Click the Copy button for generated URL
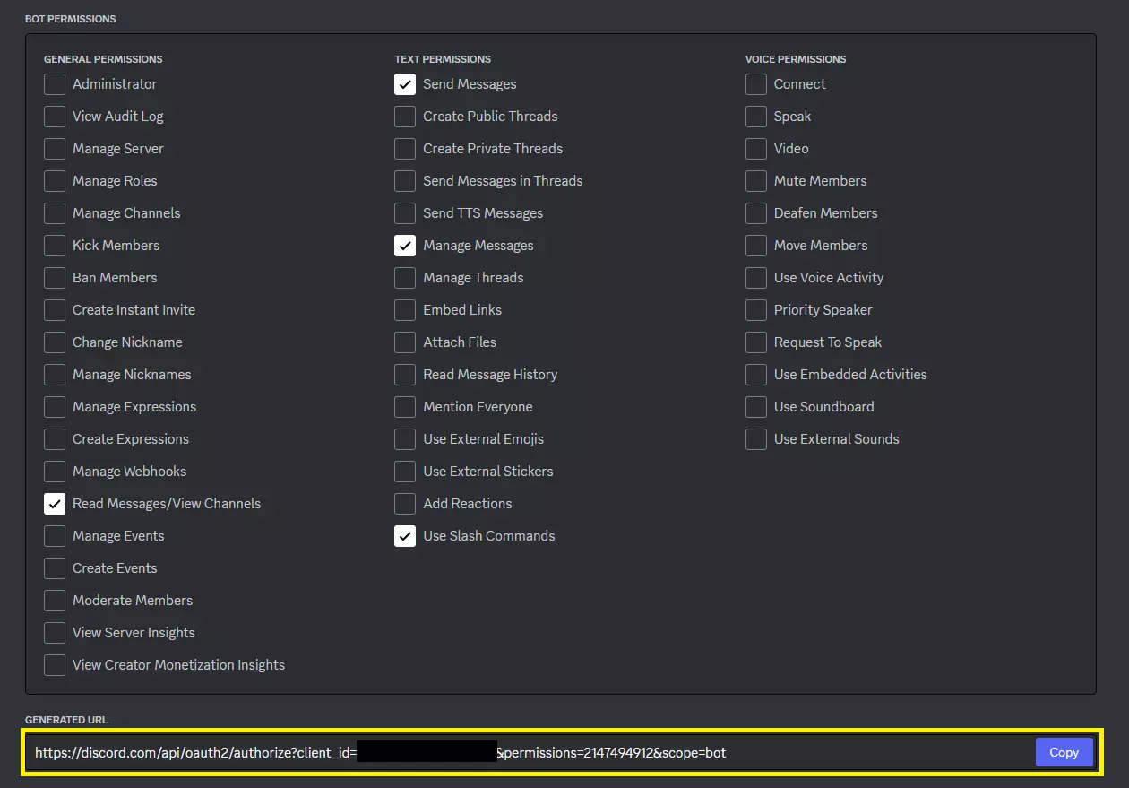This screenshot has height=788, width=1129. [x=1064, y=752]
